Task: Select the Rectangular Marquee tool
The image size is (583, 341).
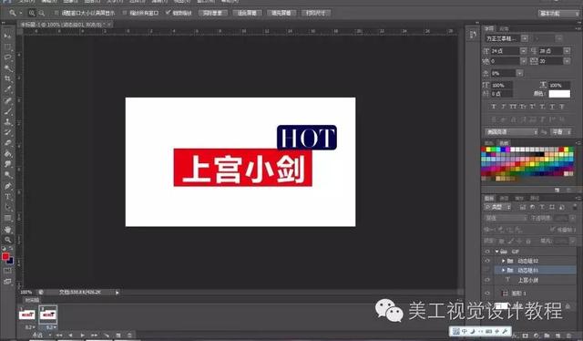Action: [x=7, y=46]
